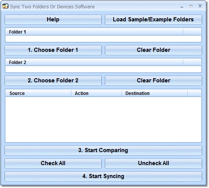The image size is (209, 188).
Task: Sort by the Source column header
Action: (x=38, y=93)
